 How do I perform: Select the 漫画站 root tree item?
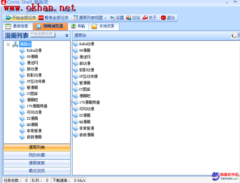pos(25,44)
